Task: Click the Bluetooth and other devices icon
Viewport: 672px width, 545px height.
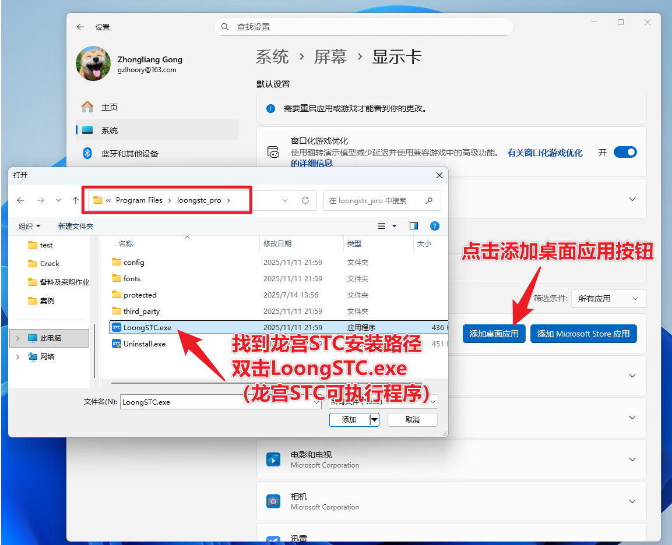Action: pos(87,153)
